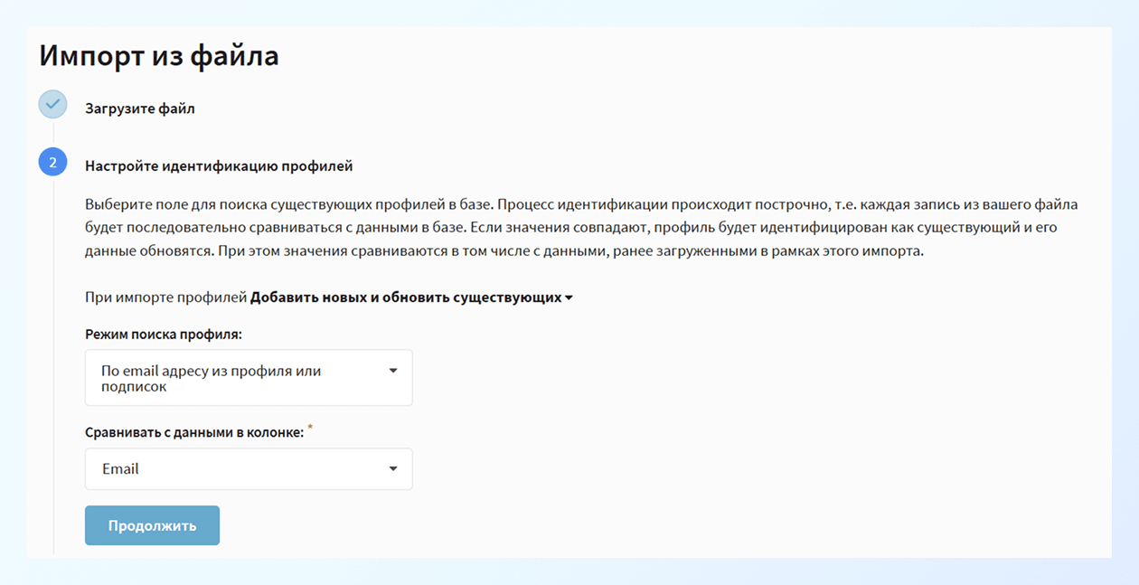Click the blue checkmark inside the first step circle
The image size is (1139, 585).
pos(52,104)
